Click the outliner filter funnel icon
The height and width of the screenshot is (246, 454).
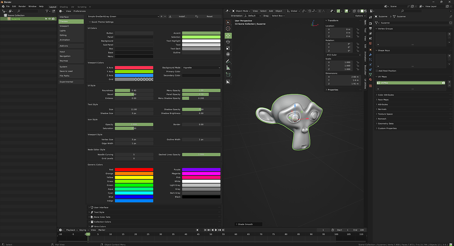click(x=47, y=11)
